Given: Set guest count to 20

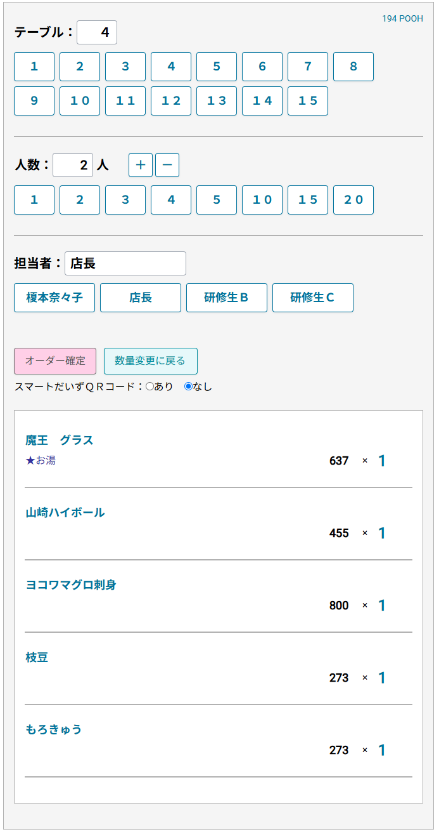Looking at the screenshot, I should (353, 200).
